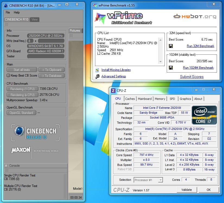
Task: Click the Advanced Settings key icon
Action: tap(97, 77)
